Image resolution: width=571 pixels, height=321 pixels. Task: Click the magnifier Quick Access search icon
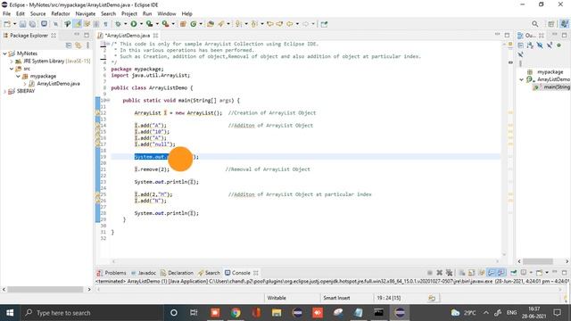click(534, 24)
